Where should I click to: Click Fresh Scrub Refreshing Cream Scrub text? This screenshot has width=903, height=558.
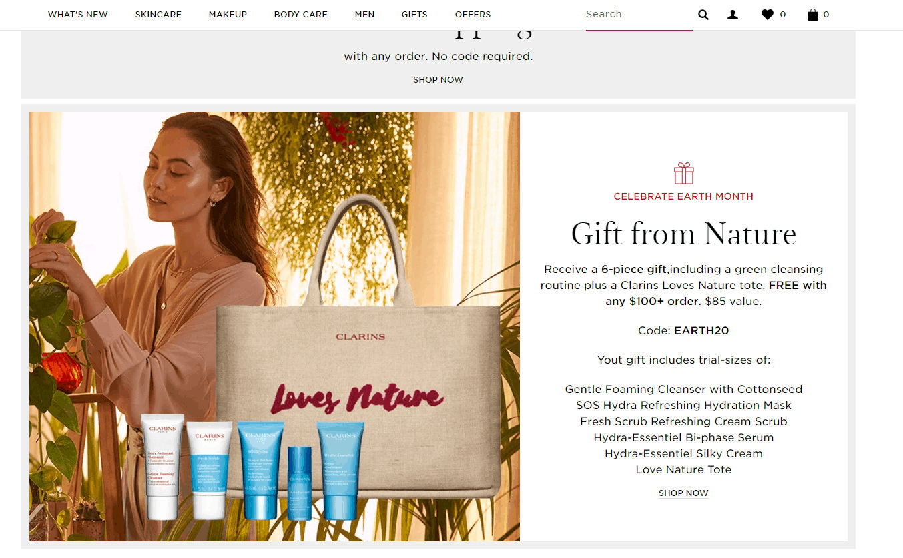[x=683, y=421]
